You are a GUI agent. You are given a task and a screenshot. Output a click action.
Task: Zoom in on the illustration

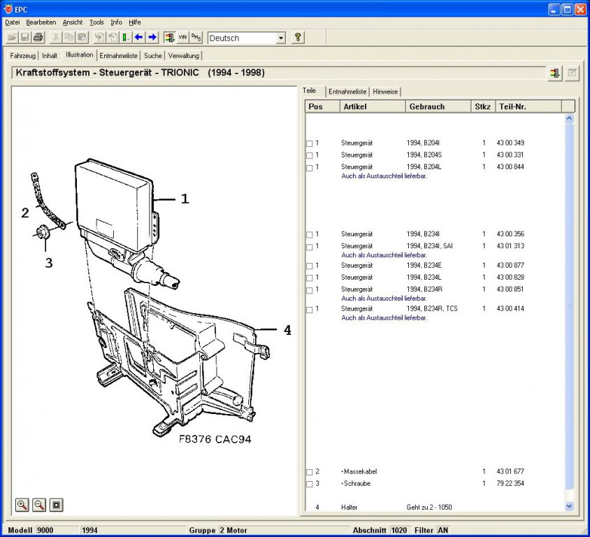(22, 505)
